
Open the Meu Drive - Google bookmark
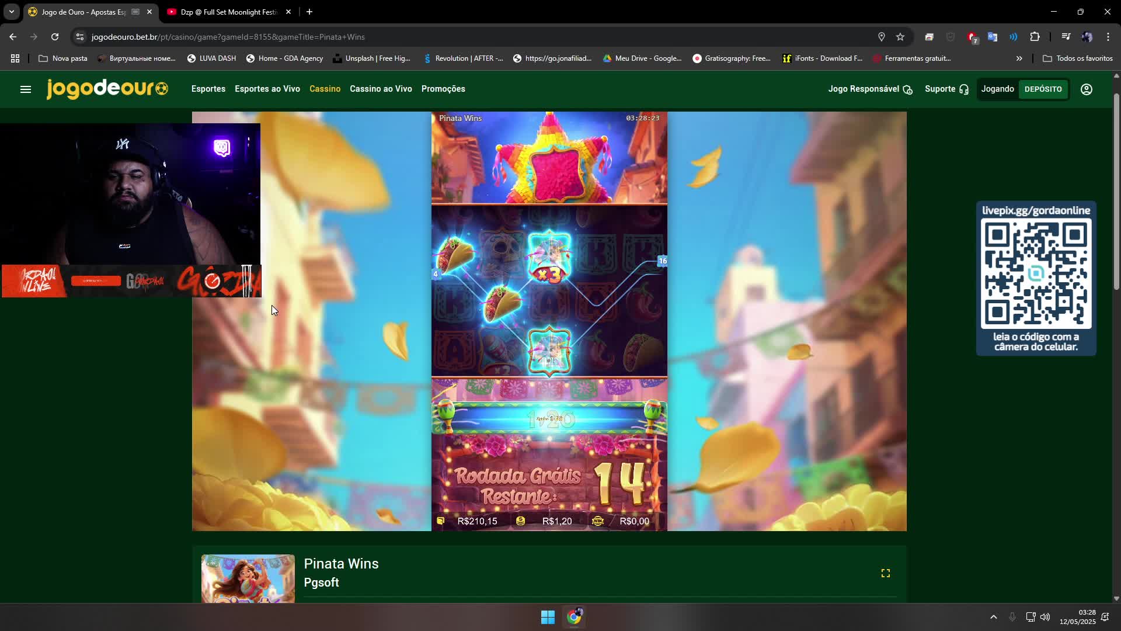[x=642, y=58]
